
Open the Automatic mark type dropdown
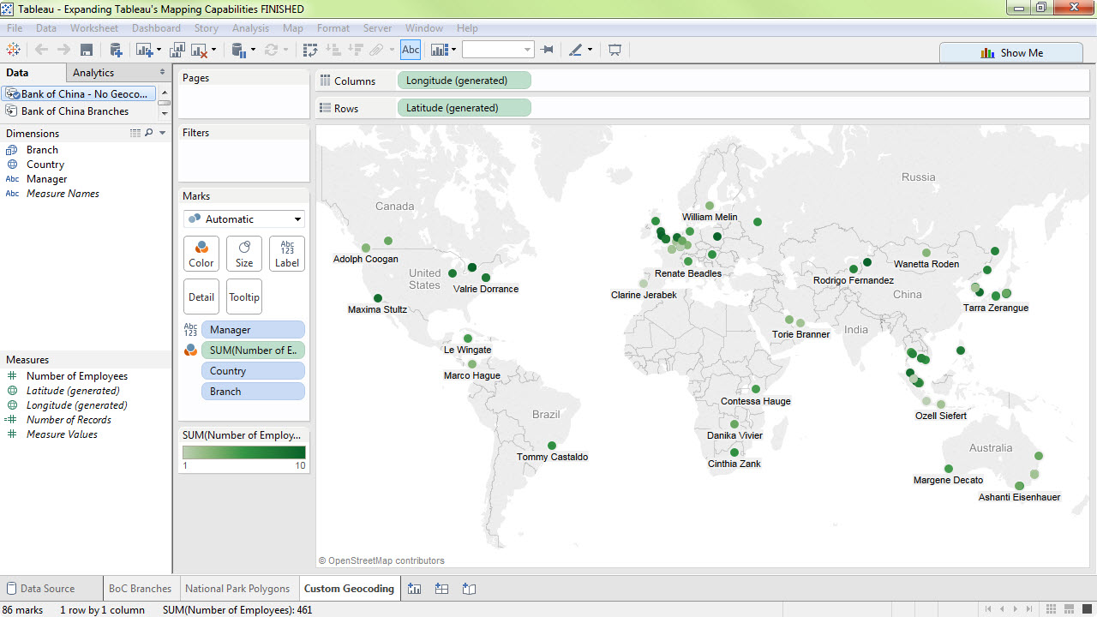[x=244, y=219]
